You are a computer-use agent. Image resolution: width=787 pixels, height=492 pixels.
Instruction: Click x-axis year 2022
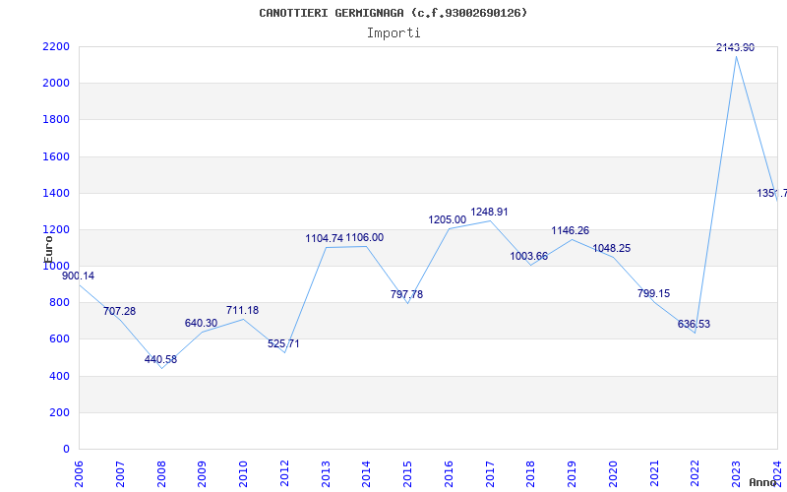(696, 473)
